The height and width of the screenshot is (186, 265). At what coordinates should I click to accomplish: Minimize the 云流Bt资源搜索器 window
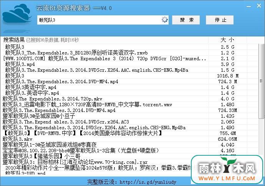[x=248, y=7]
